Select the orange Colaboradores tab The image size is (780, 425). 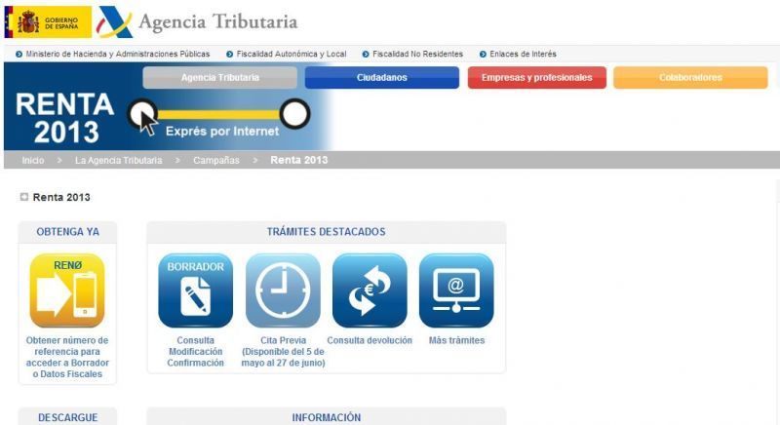click(690, 78)
